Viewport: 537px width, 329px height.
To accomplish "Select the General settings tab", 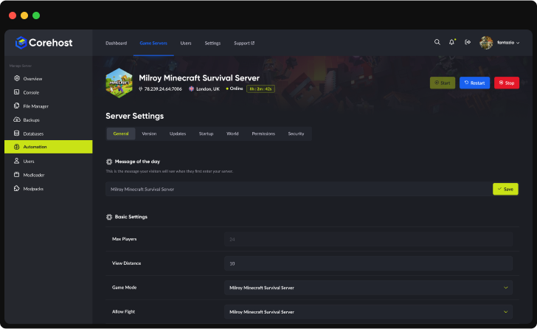I will pyautogui.click(x=121, y=134).
